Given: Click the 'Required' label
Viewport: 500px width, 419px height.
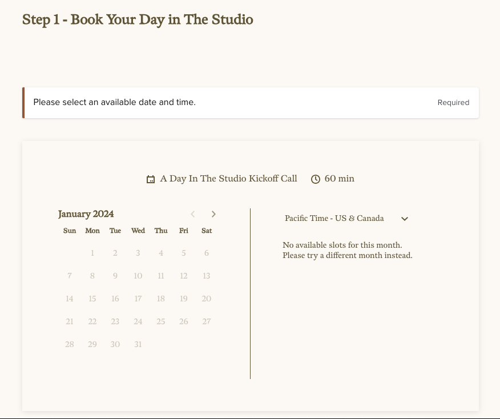Looking at the screenshot, I should point(453,103).
